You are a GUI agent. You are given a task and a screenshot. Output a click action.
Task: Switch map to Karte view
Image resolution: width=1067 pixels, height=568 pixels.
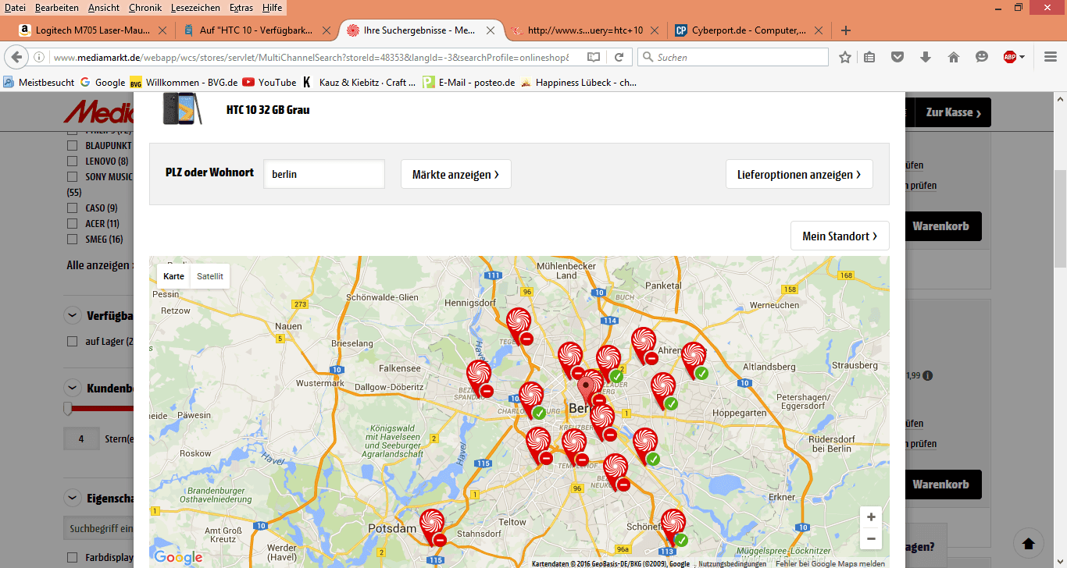coord(174,276)
